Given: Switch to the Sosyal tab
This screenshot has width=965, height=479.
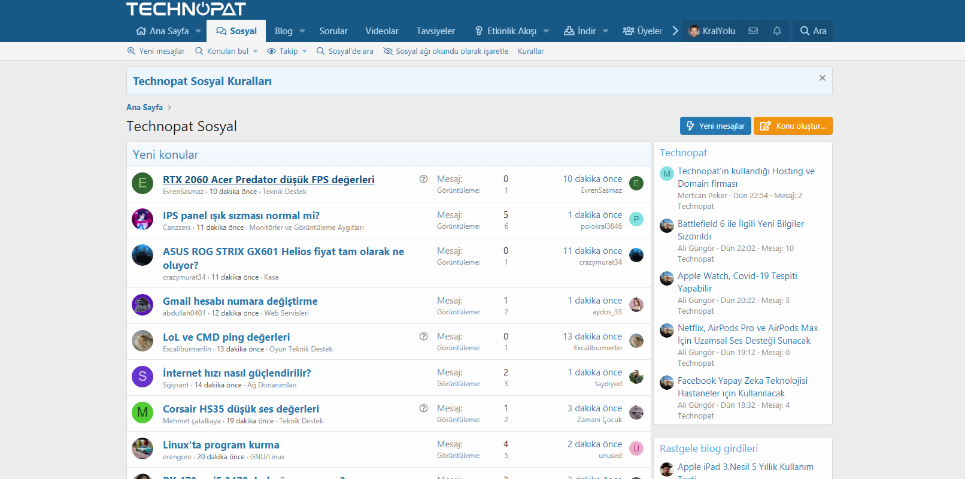Looking at the screenshot, I should (x=236, y=31).
